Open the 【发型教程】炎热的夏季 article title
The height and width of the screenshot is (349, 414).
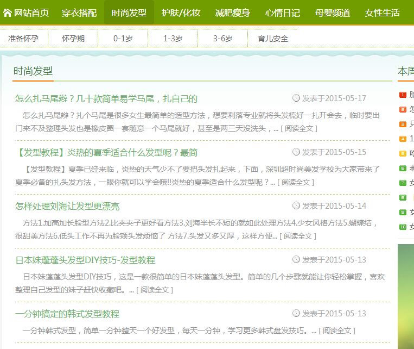click(x=106, y=152)
